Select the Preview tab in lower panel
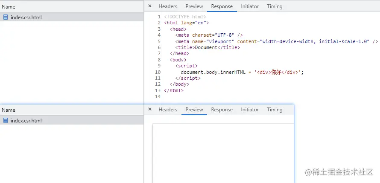The image size is (380, 183). [194, 109]
